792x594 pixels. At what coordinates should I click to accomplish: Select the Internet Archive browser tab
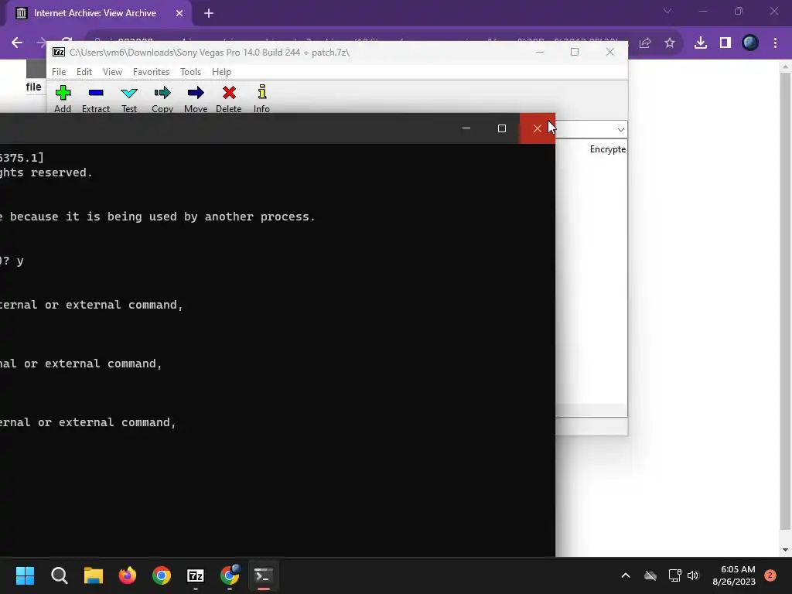[x=94, y=13]
